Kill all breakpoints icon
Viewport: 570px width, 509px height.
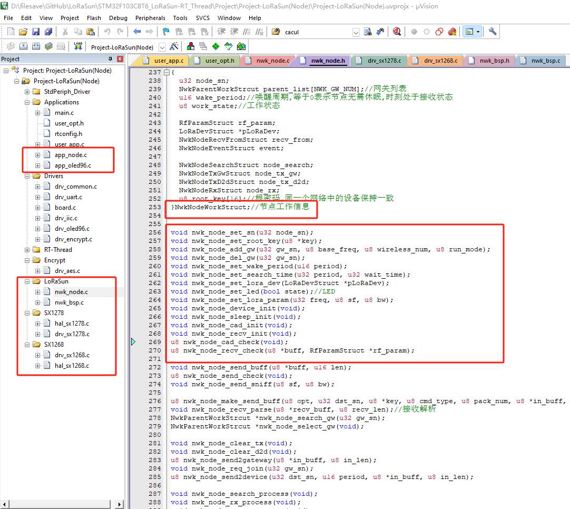pyautogui.click(x=452, y=32)
